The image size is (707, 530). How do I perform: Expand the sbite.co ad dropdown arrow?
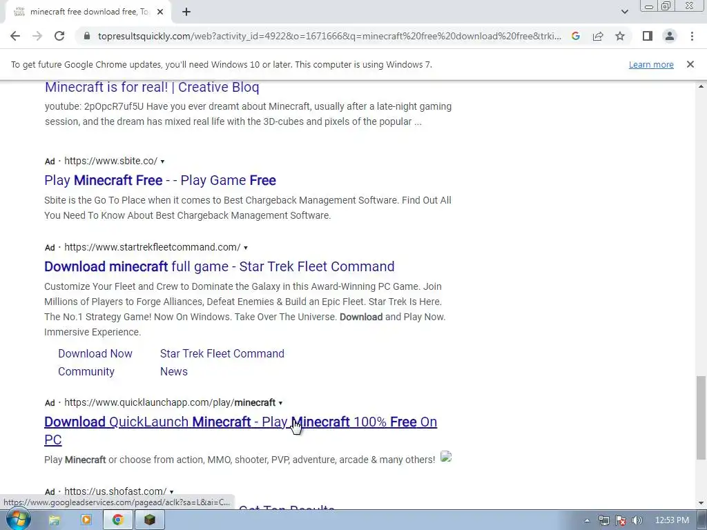click(162, 161)
